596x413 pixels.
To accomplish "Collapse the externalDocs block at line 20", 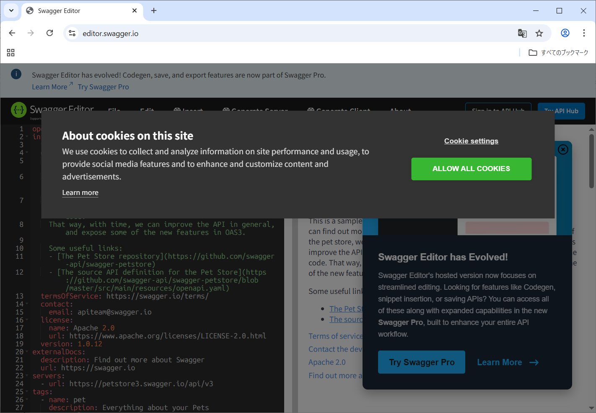I will pyautogui.click(x=27, y=352).
